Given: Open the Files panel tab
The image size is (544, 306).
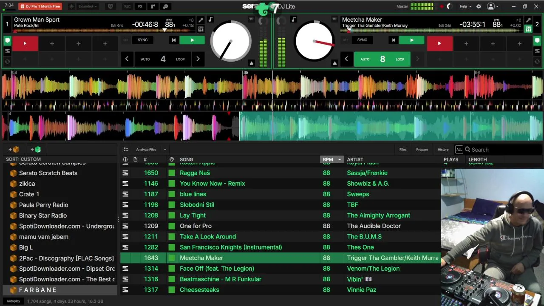Looking at the screenshot, I should (x=403, y=150).
